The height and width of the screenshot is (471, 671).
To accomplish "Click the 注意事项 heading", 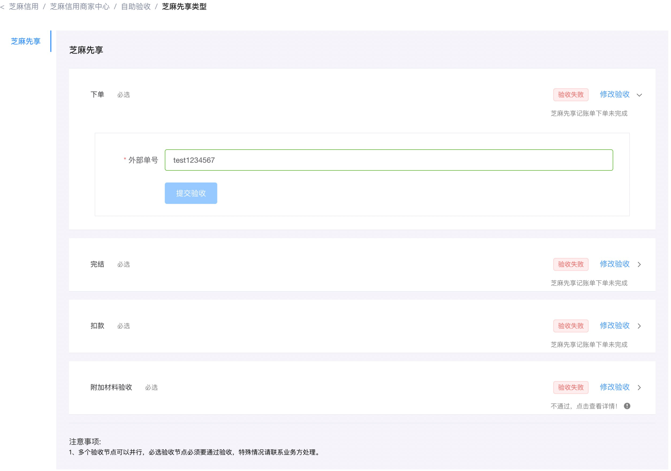I will pos(85,442).
